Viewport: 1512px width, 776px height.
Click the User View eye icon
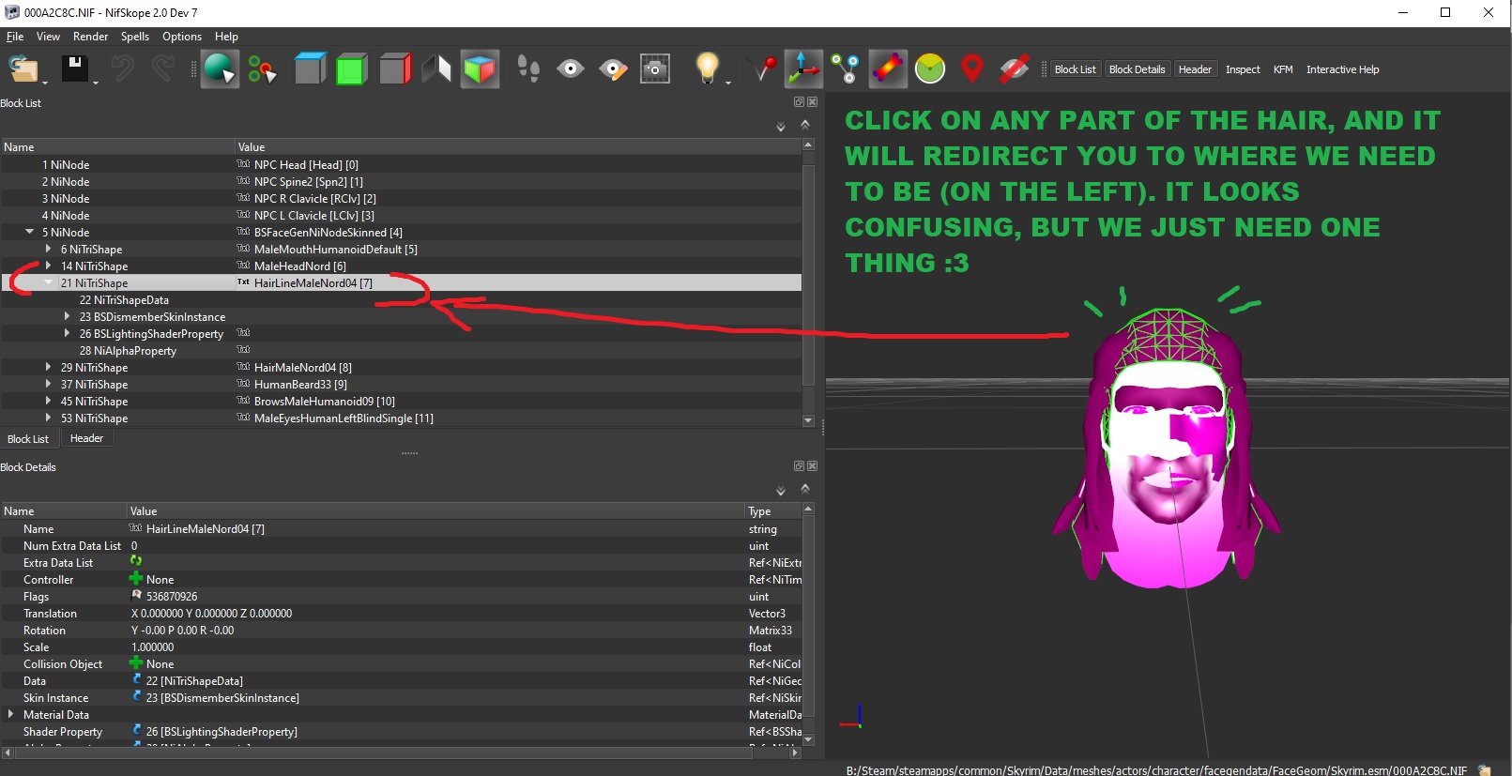(571, 69)
